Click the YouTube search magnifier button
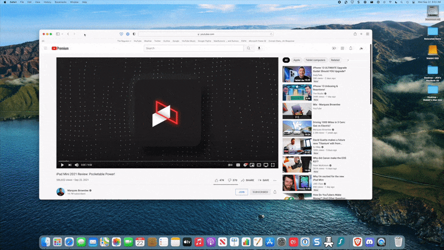This screenshot has height=250, width=444. pos(249,48)
